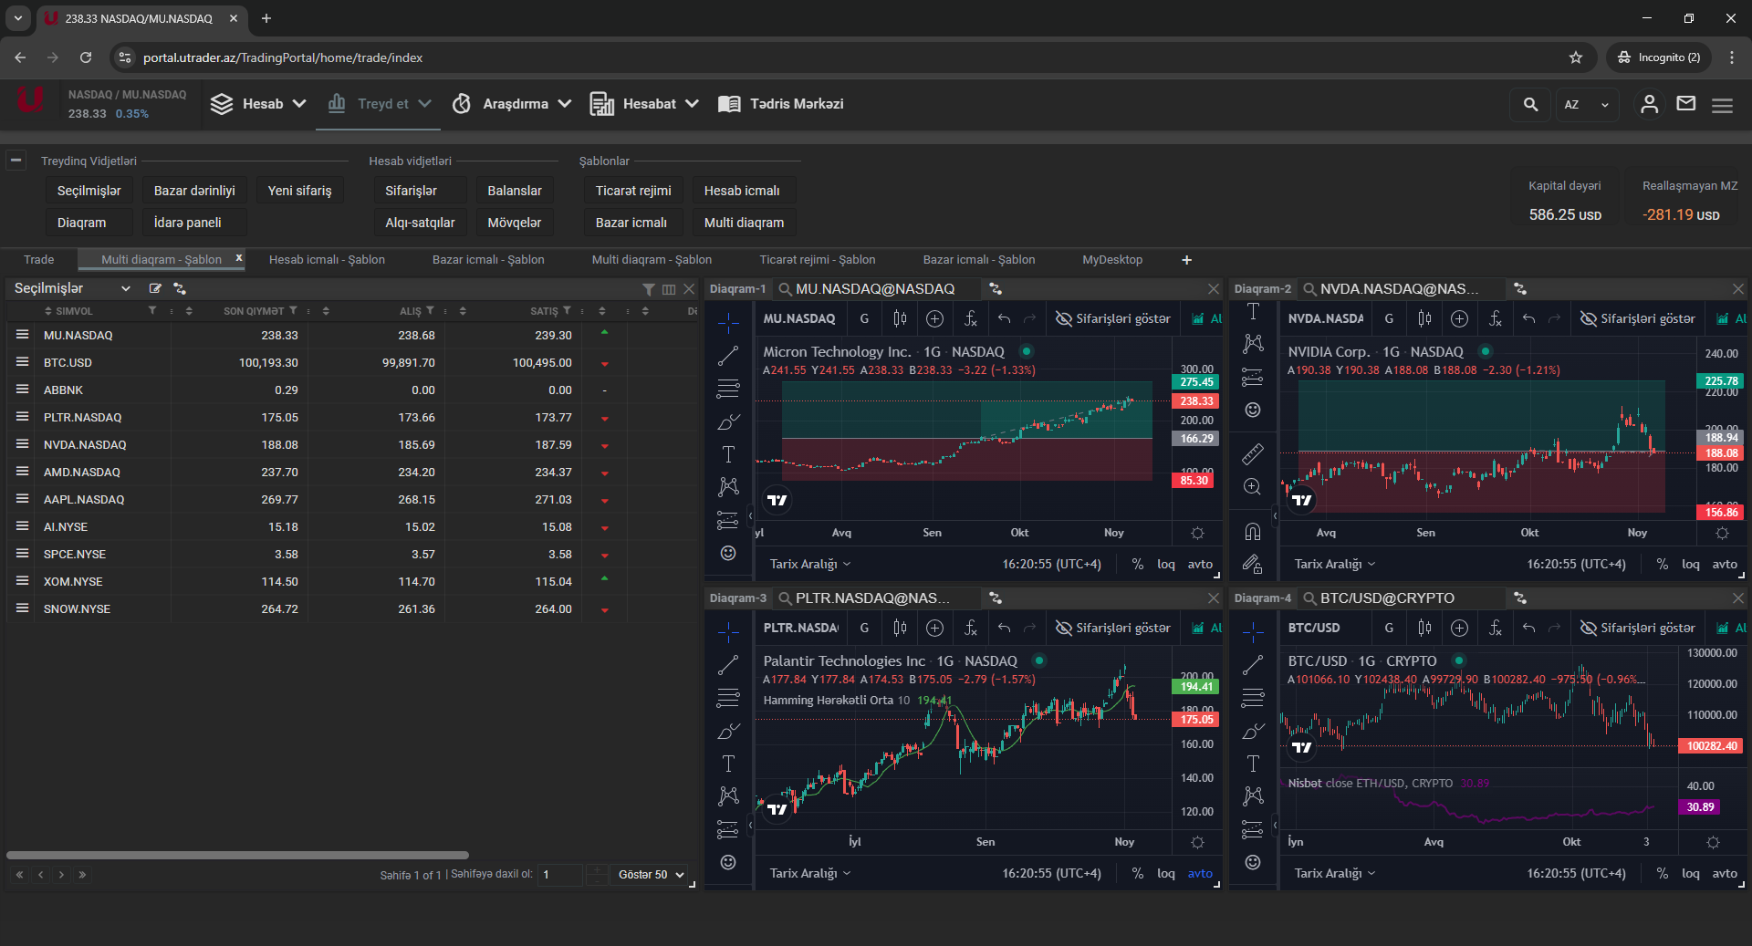This screenshot has height=946, width=1752.
Task: Open candle chart style in Diaqram-2 toolbar
Action: 1424,318
